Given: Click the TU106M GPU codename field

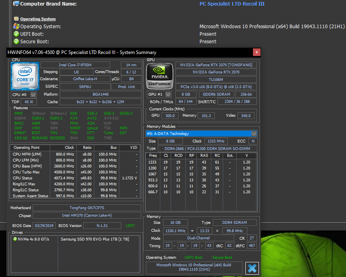Looking at the screenshot, I should pyautogui.click(x=216, y=79).
